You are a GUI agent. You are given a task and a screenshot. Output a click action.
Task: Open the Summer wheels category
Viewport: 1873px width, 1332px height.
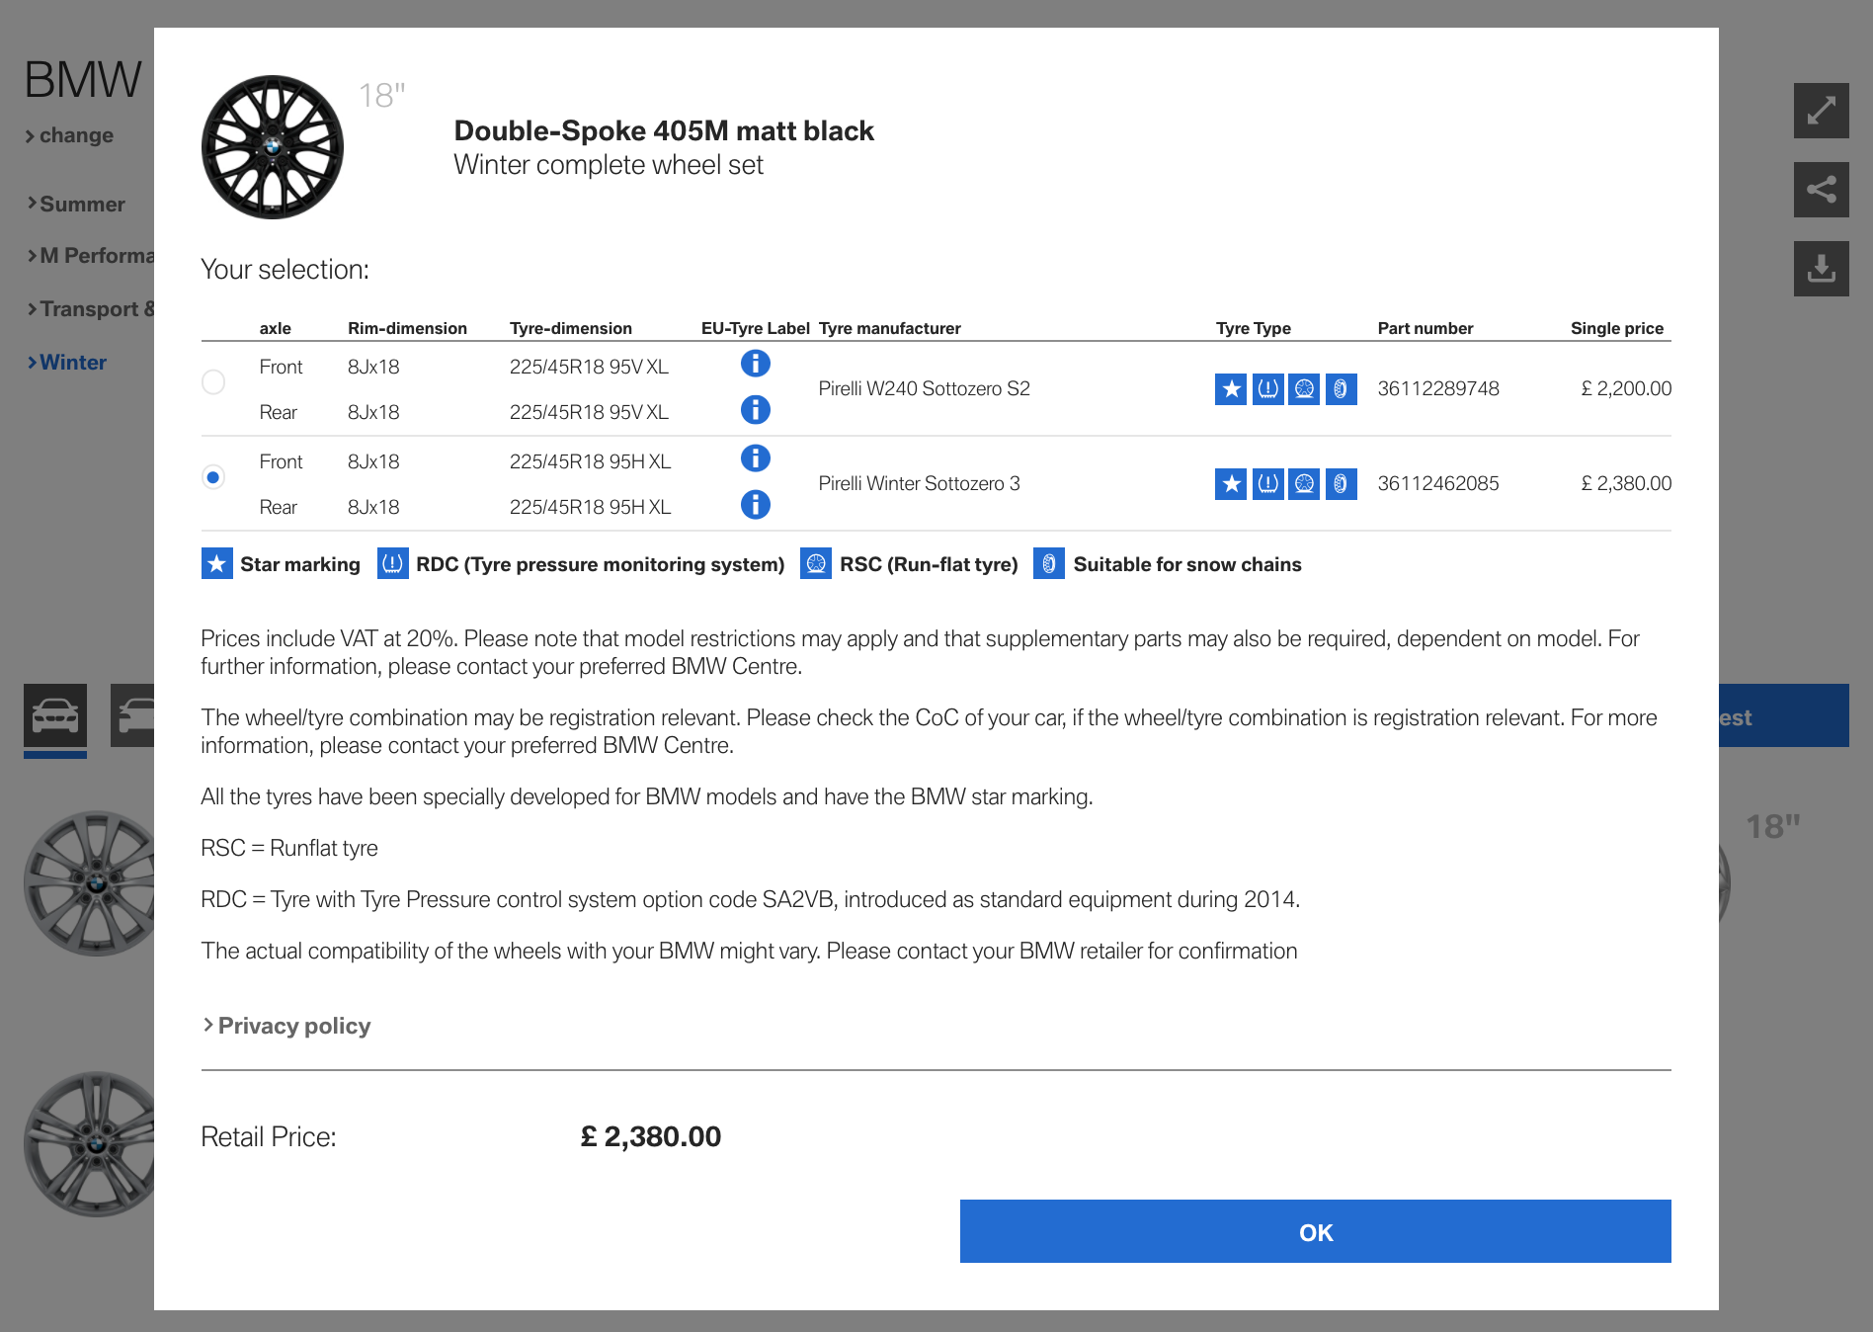(76, 205)
